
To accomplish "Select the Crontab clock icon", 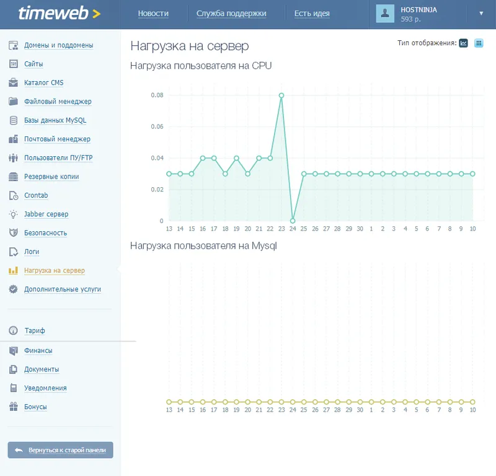I will tap(13, 195).
